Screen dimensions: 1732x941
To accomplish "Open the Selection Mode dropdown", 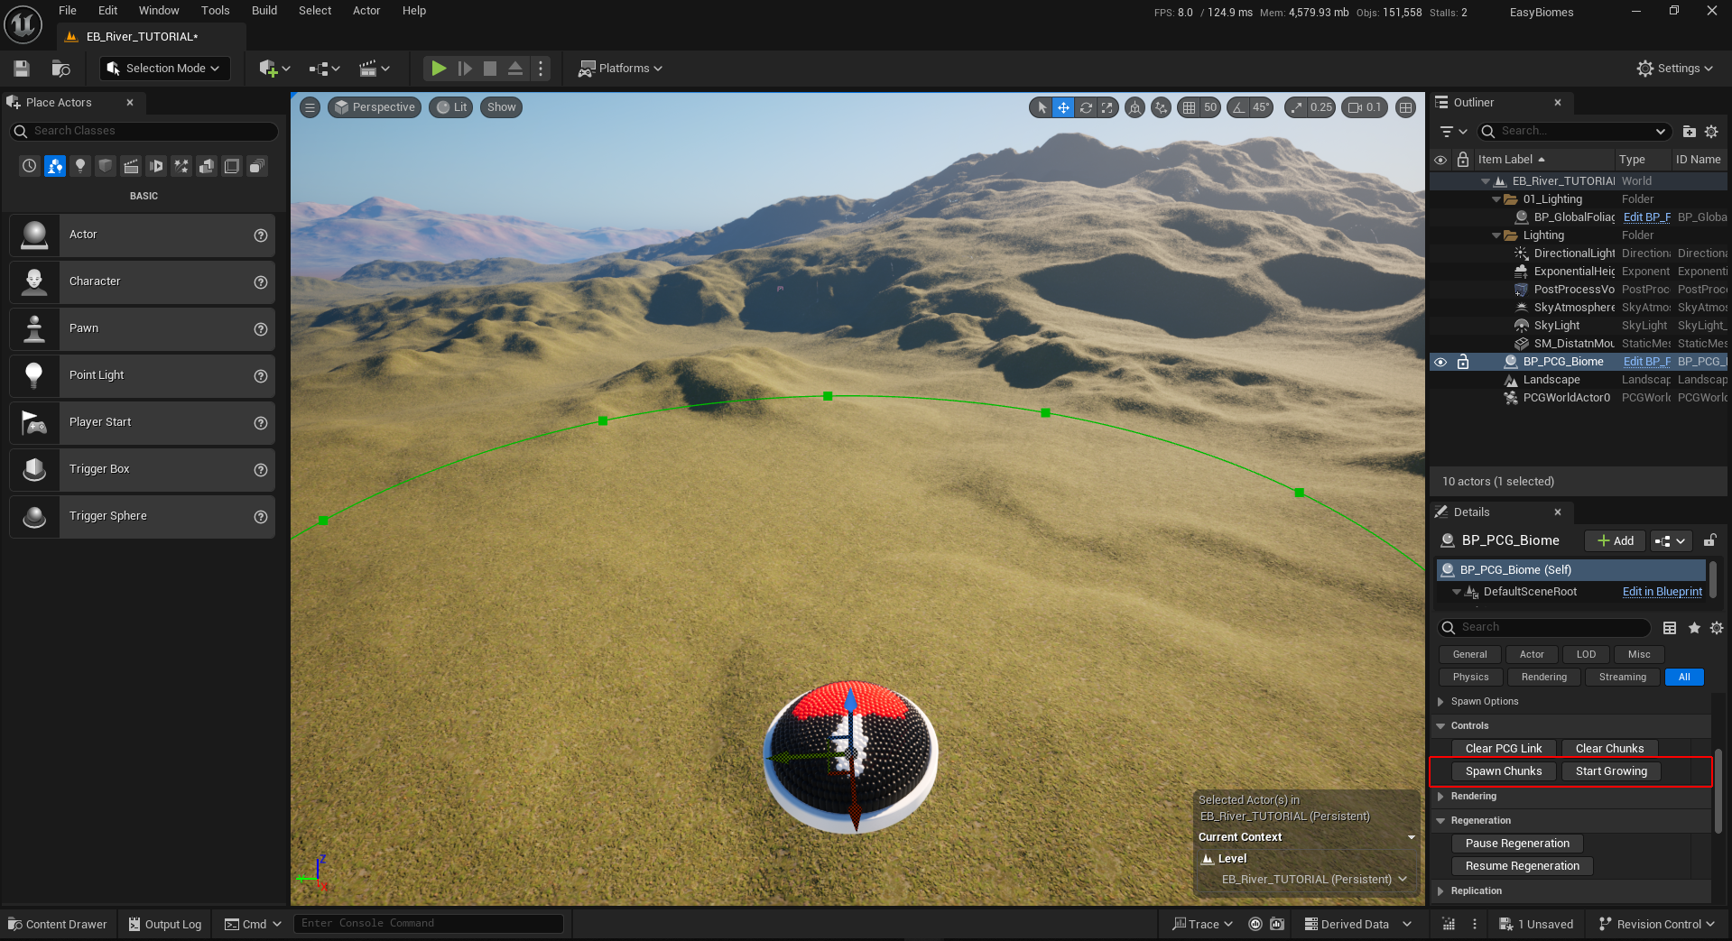I will [x=215, y=68].
